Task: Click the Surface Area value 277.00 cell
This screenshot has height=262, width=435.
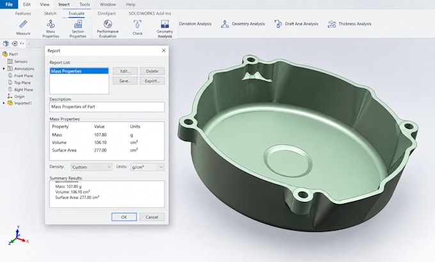Action: 100,150
